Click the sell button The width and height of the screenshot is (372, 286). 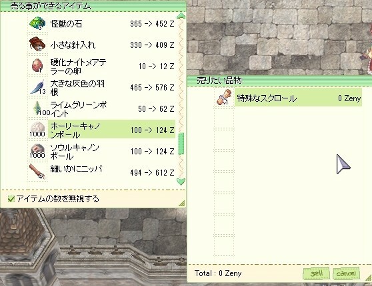pyautogui.click(x=317, y=273)
